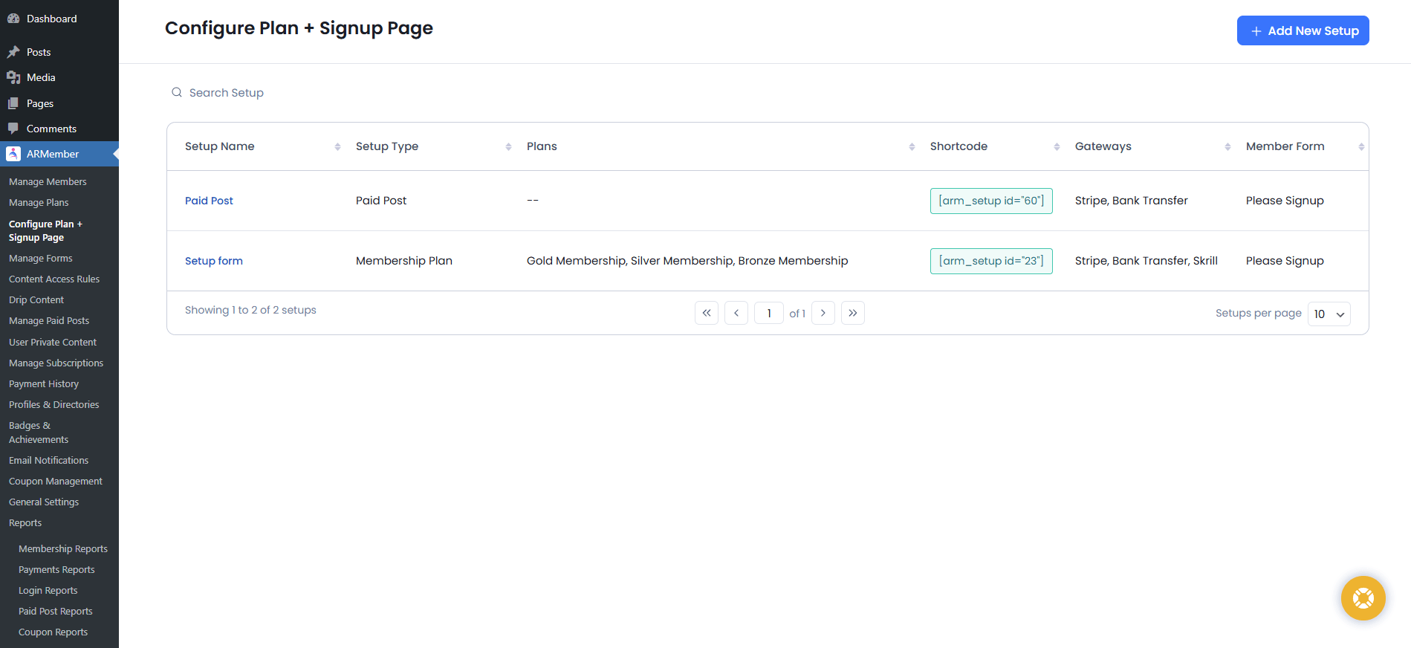Click the Add New Setup button

[1303, 30]
